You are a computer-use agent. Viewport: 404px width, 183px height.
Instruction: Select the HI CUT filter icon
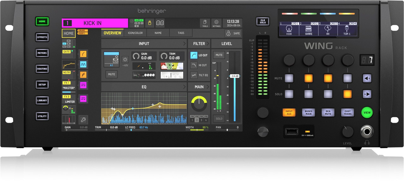pos(194,65)
